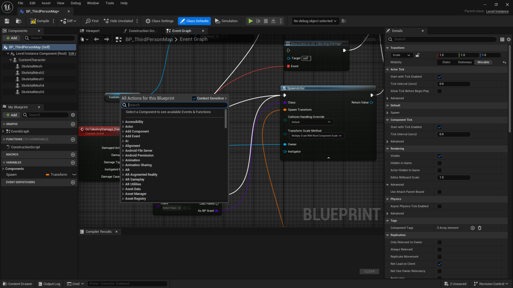Click icon next to debug object selector

tap(344, 21)
